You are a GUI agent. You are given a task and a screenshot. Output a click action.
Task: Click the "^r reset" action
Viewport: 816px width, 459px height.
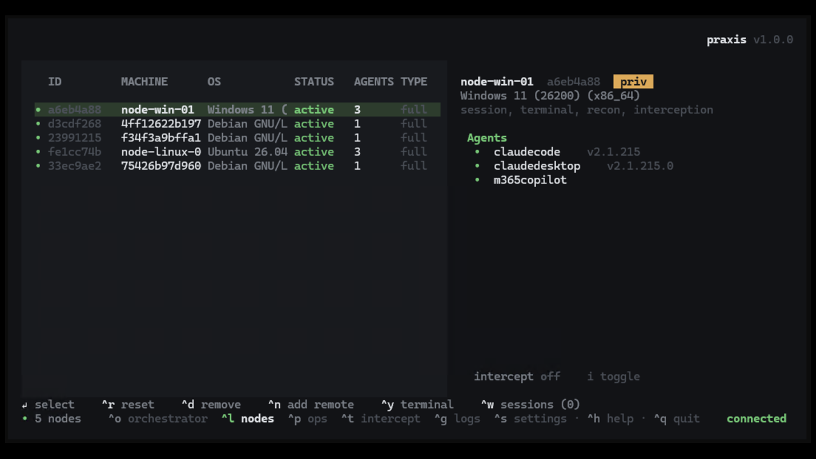click(x=128, y=405)
